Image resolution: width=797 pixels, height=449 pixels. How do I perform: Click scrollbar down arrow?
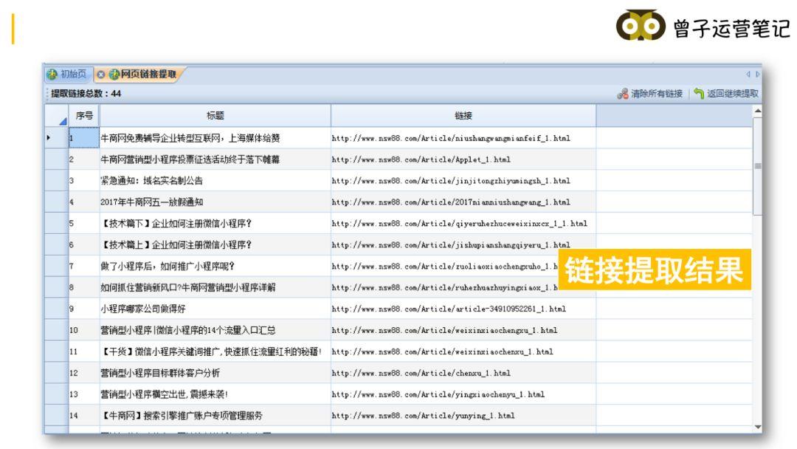tap(757, 427)
